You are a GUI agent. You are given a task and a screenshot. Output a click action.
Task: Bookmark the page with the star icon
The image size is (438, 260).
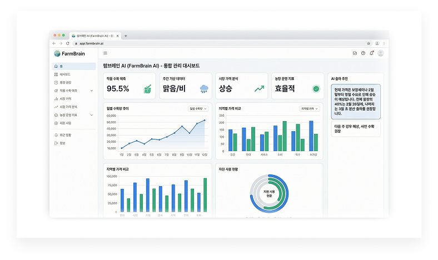click(369, 43)
